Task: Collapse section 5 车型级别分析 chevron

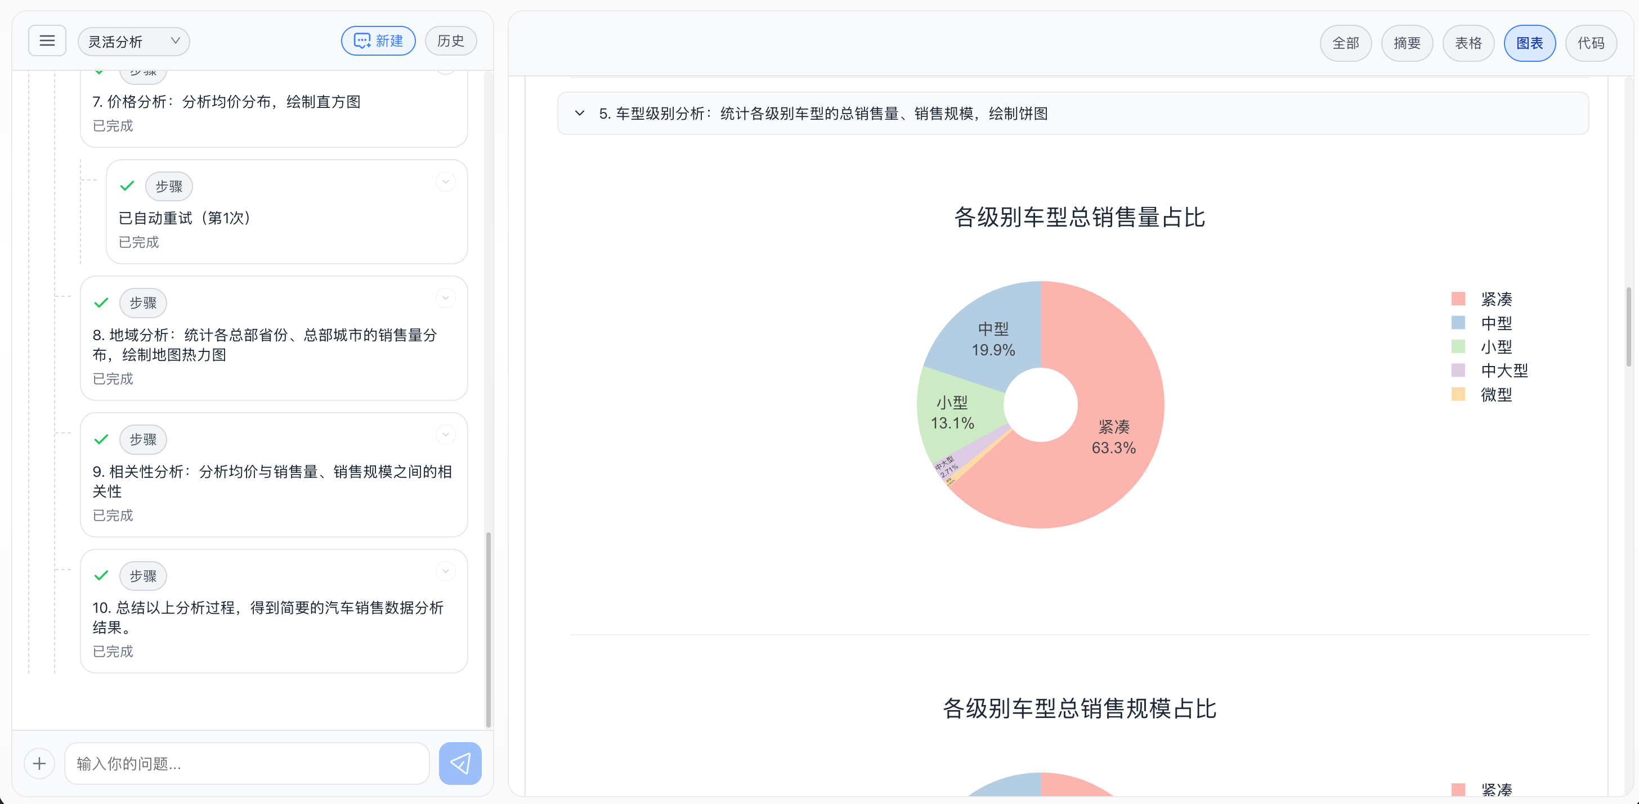Action: pyautogui.click(x=579, y=113)
